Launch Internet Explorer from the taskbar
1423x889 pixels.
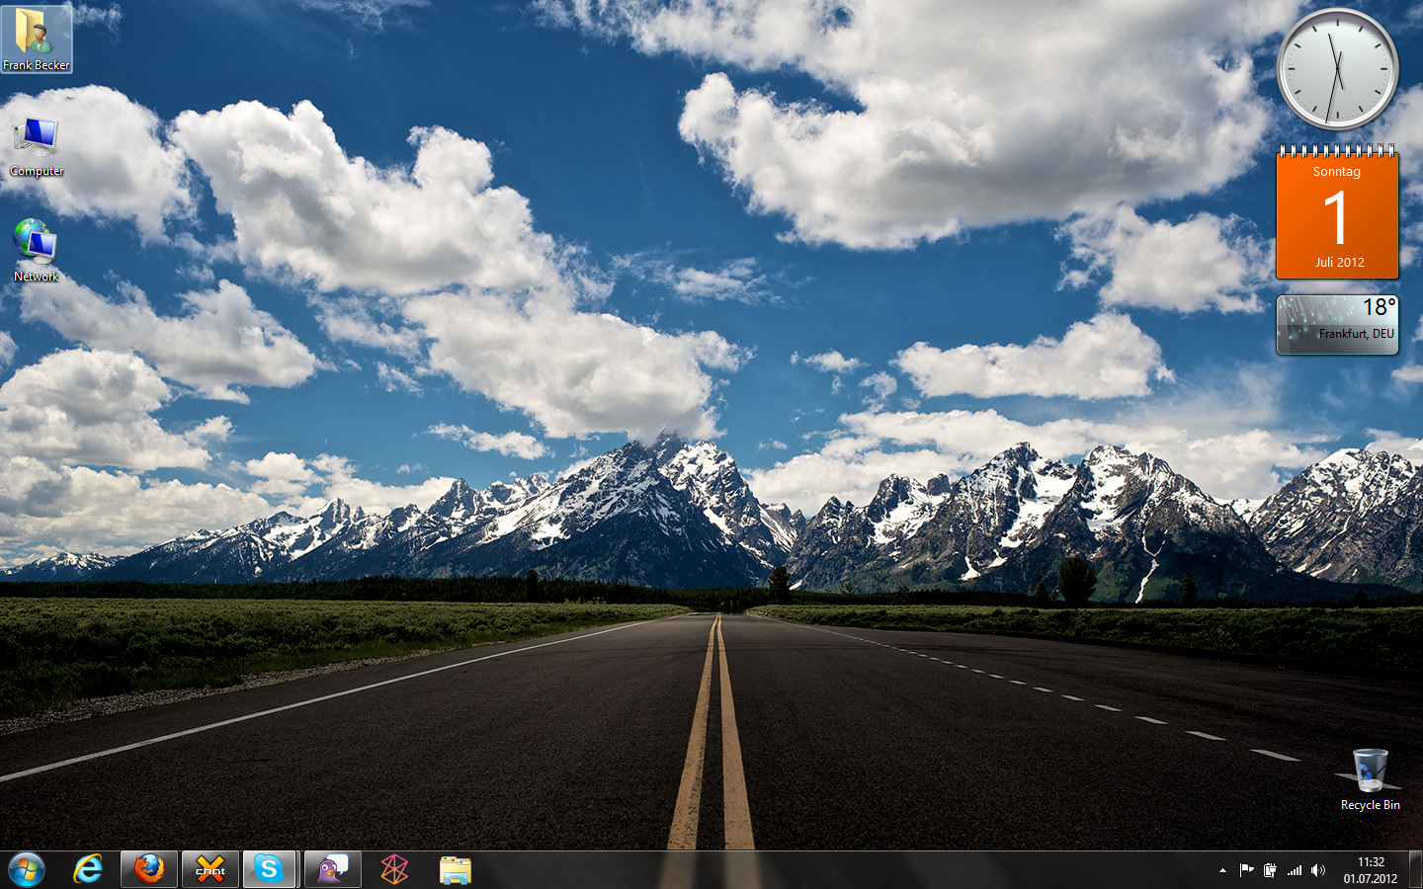tap(88, 869)
